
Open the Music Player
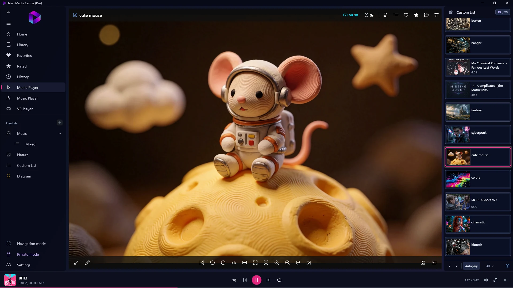click(33, 98)
